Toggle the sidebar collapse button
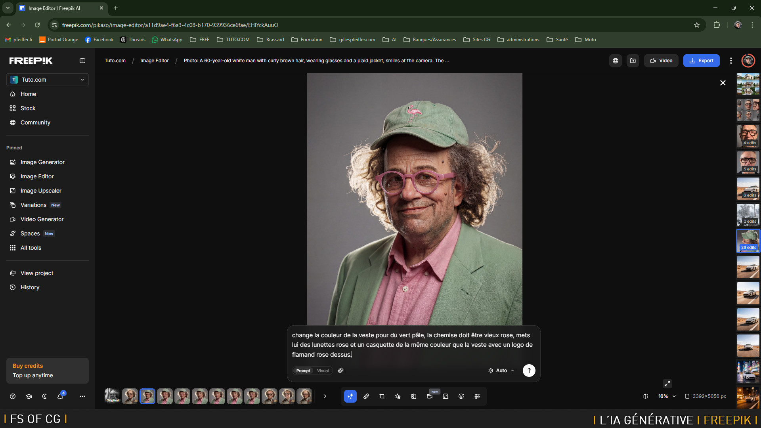 point(82,61)
